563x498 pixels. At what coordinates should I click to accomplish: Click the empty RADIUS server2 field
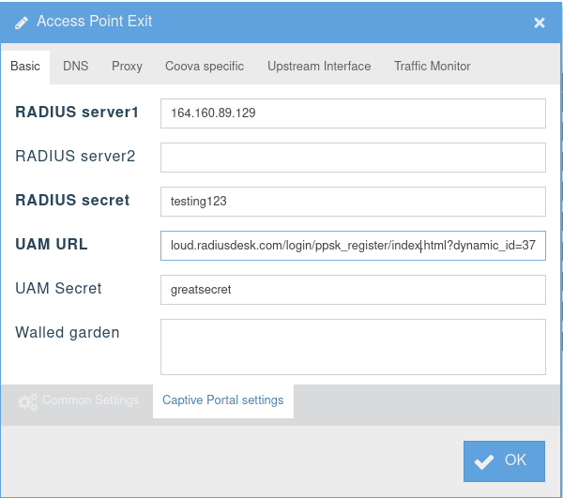pos(353,158)
